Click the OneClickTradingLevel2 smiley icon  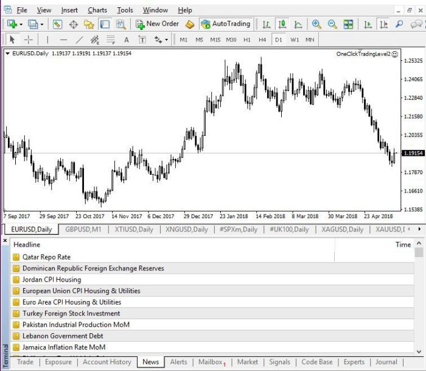point(395,54)
